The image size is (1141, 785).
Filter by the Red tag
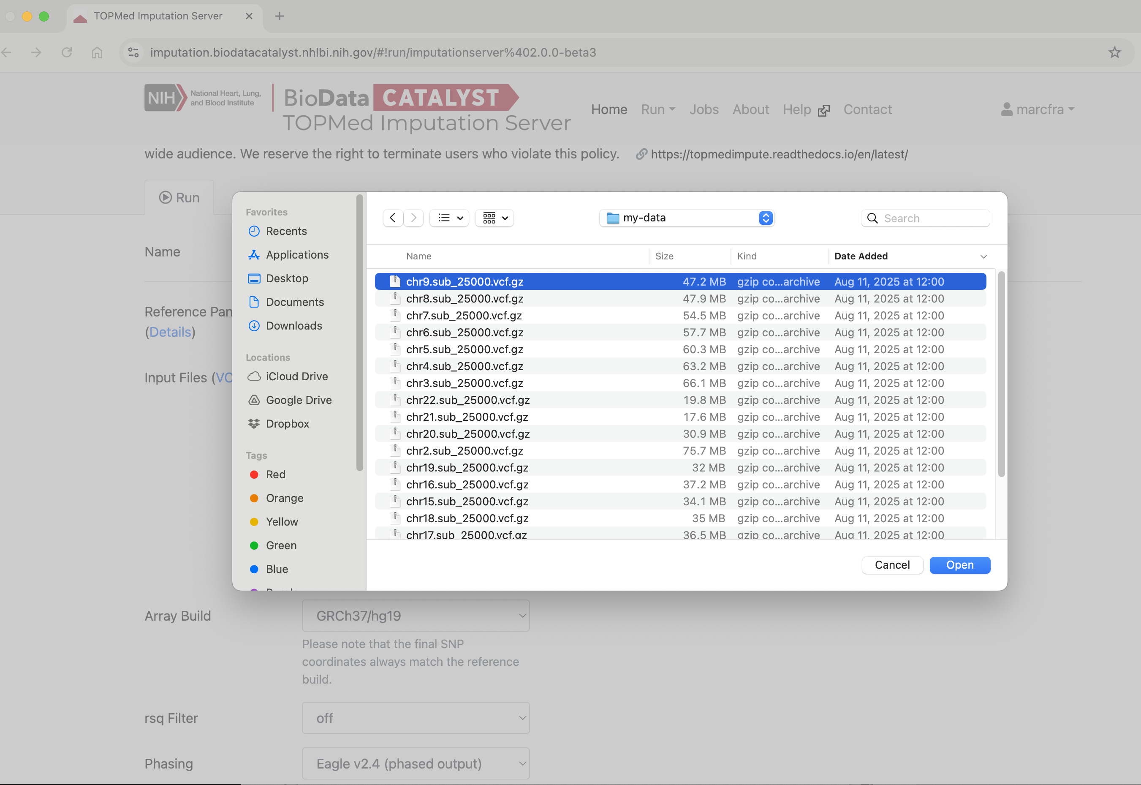point(275,474)
